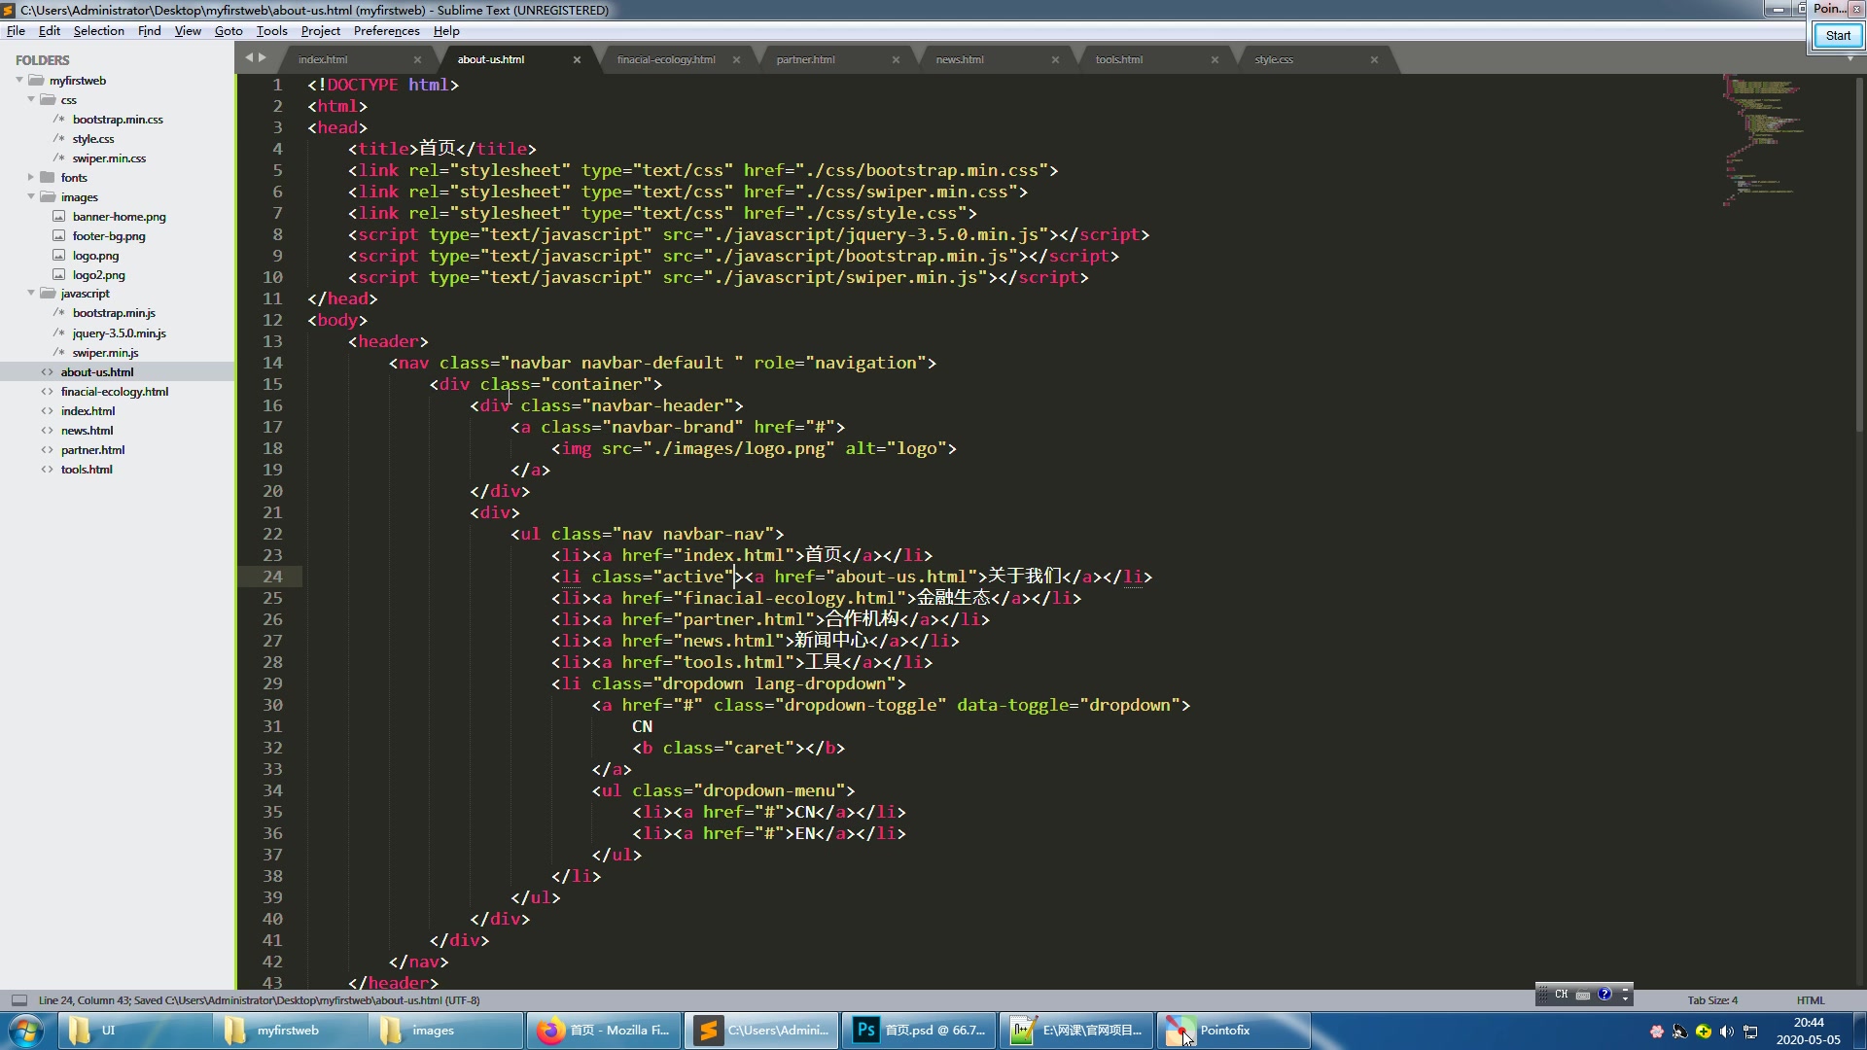
Task: Open swiper.min.js in sidebar
Action: (x=105, y=353)
